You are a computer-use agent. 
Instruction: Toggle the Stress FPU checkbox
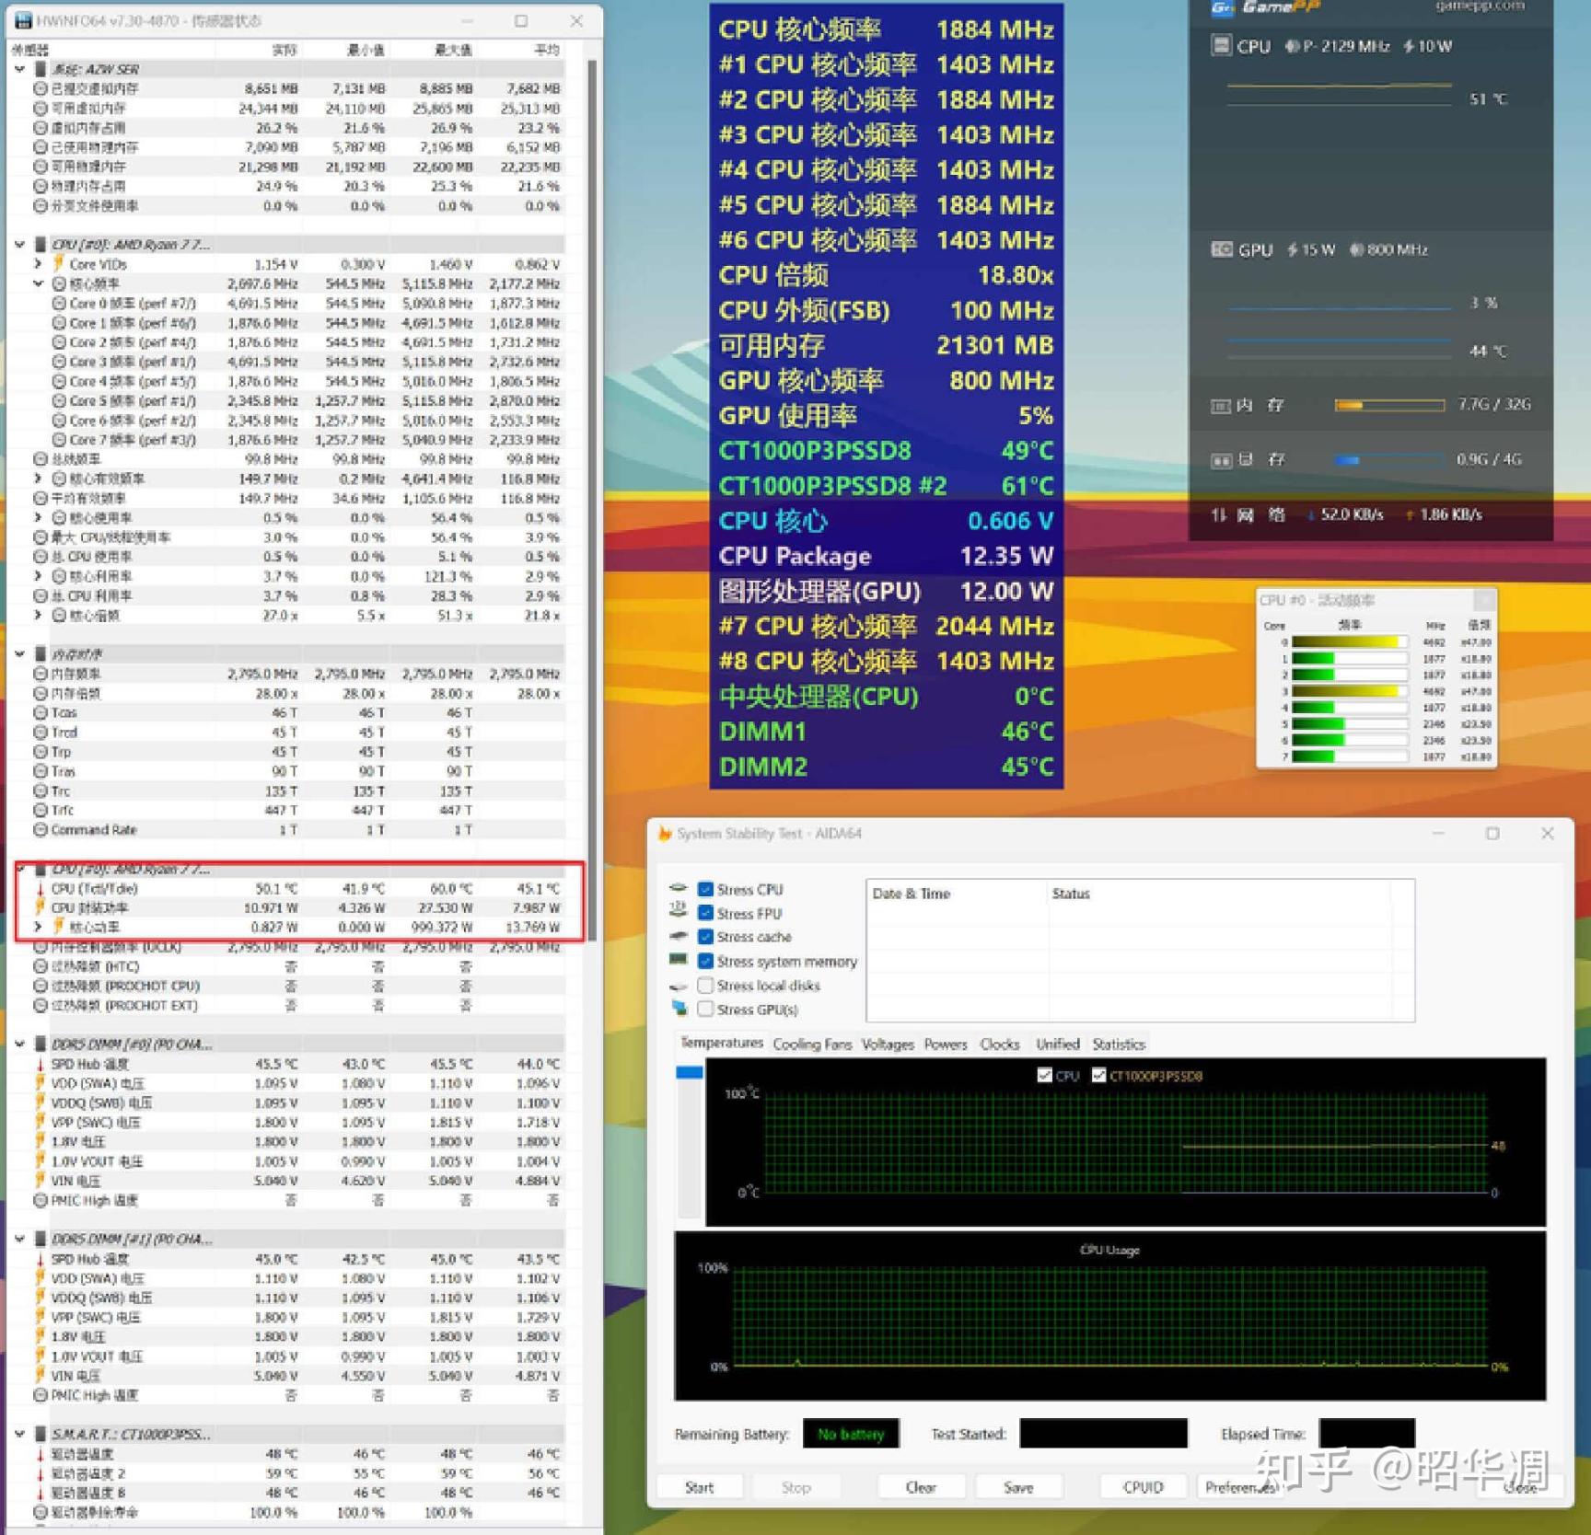705,913
